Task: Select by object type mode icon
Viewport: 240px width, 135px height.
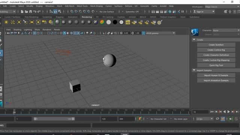Action: 55,12
